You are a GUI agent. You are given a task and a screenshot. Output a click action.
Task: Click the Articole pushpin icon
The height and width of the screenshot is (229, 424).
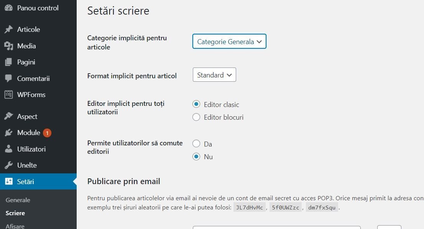point(8,30)
